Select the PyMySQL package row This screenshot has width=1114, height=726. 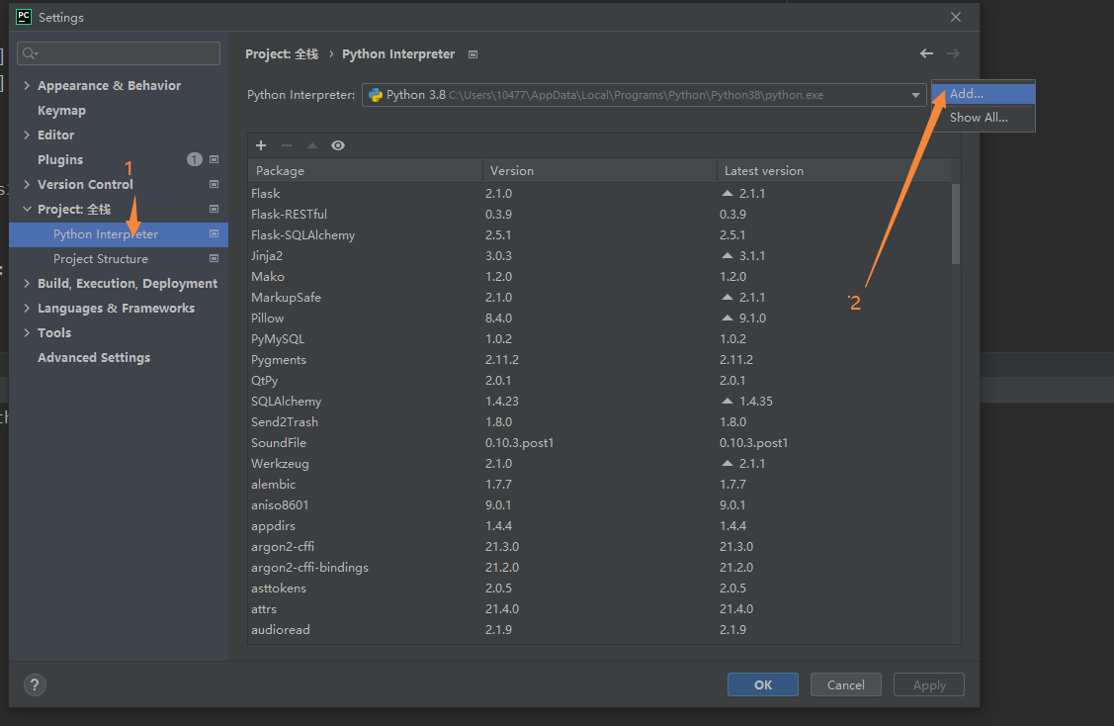600,338
